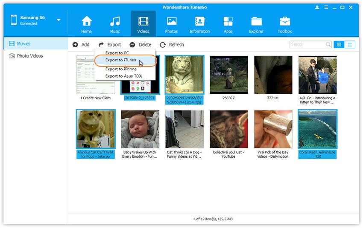Refresh the video list
The image size is (363, 228).
[172, 45]
